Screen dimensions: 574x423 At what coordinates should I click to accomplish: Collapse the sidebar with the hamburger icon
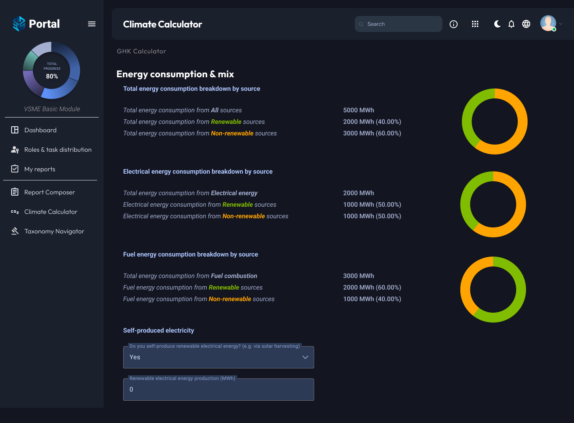coord(92,24)
